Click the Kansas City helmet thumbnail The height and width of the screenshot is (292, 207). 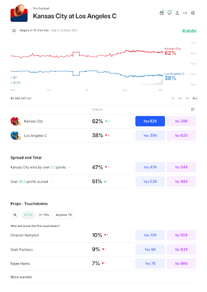15,121
